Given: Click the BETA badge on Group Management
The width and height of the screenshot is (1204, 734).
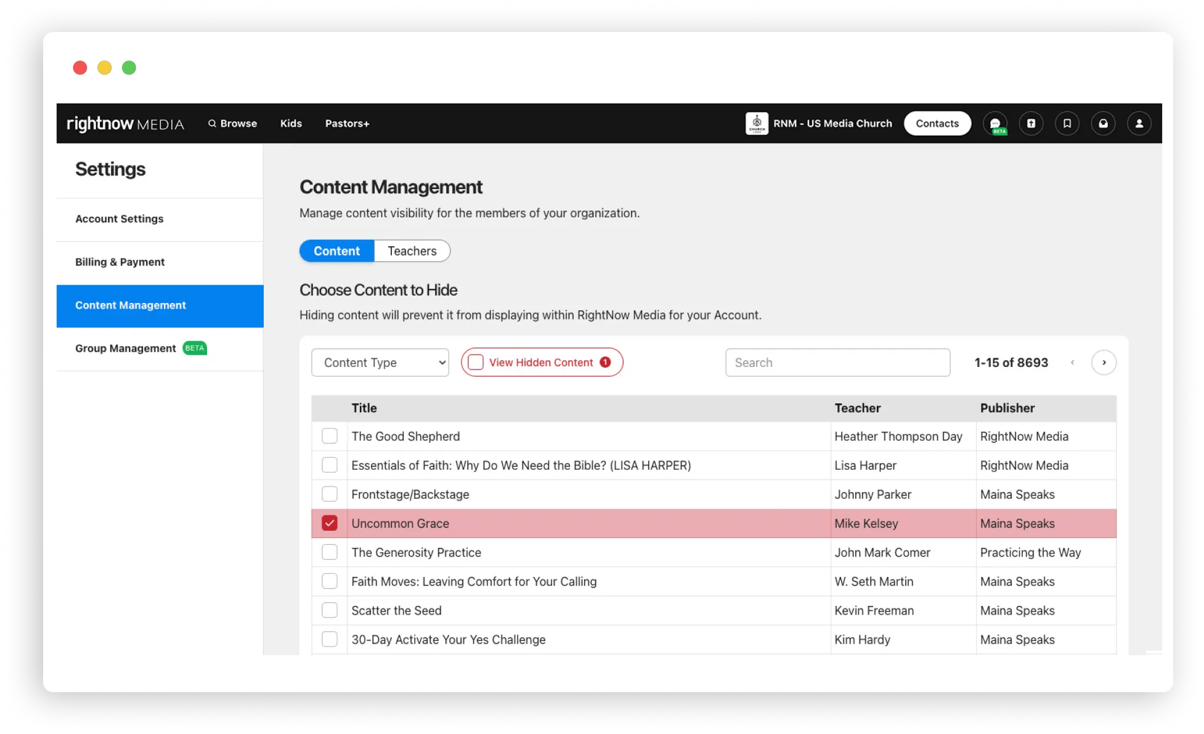Looking at the screenshot, I should [195, 348].
